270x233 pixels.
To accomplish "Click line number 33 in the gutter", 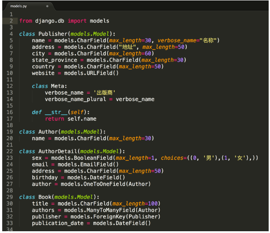I will [10, 223].
